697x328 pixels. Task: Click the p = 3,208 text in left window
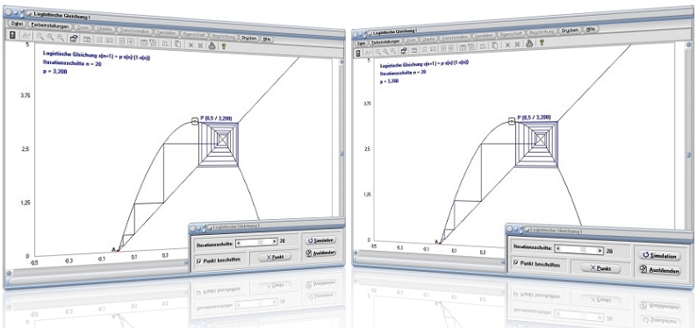pyautogui.click(x=54, y=71)
